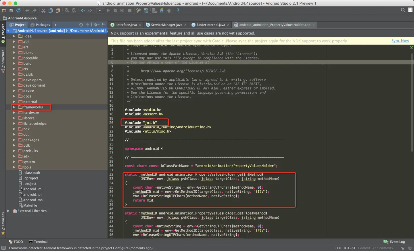This screenshot has width=414, height=251.
Task: Open run configuration dropdown
Action: click(x=100, y=10)
